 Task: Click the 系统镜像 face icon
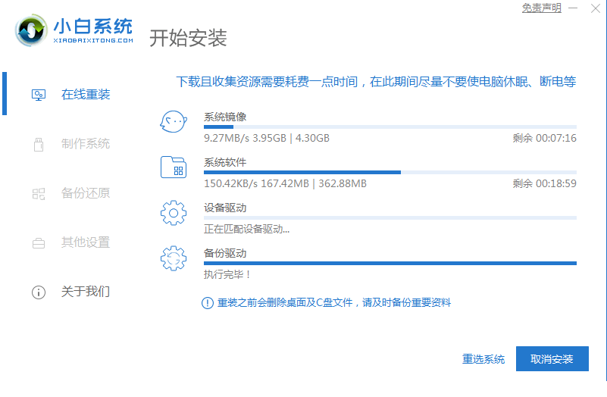click(173, 122)
